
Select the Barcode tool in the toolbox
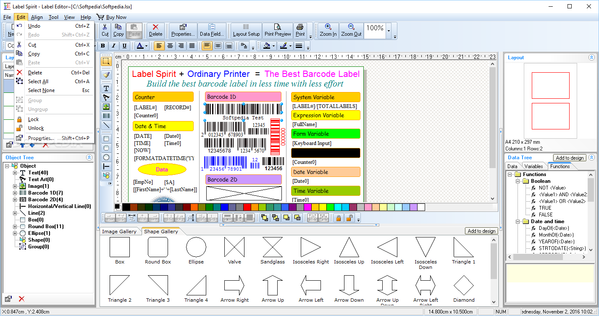106,116
